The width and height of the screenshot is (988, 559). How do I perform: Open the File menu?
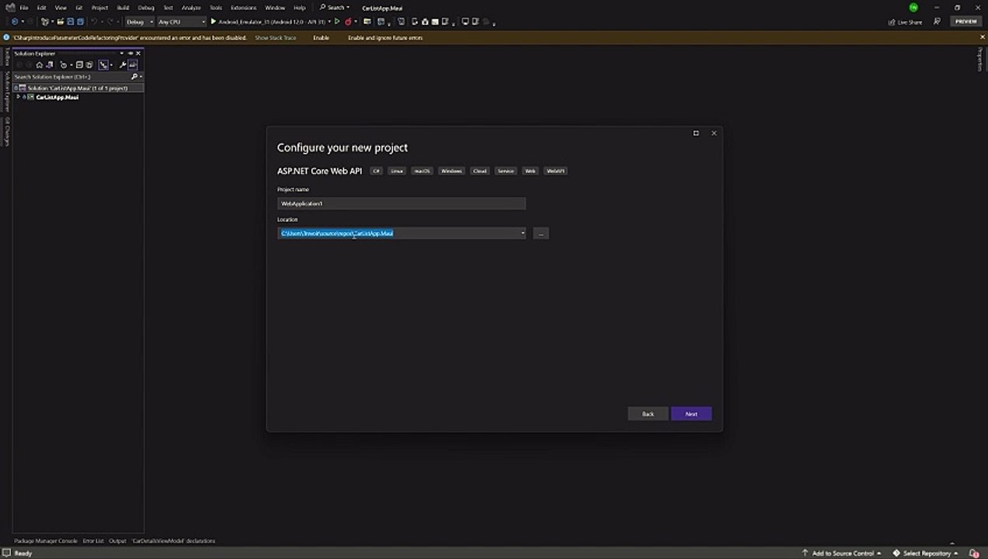tap(24, 7)
